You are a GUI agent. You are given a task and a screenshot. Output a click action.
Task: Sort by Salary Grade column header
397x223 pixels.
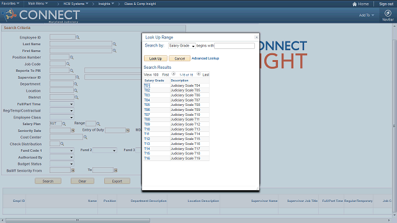coord(154,81)
